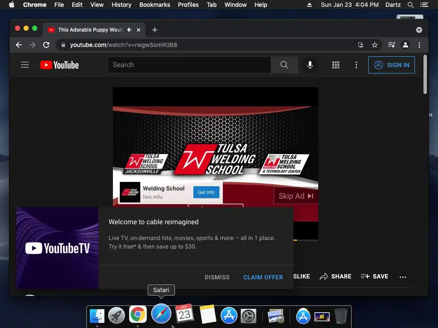Click the Chrome icon in Dock
Image resolution: width=438 pixels, height=328 pixels.
pyautogui.click(x=138, y=314)
